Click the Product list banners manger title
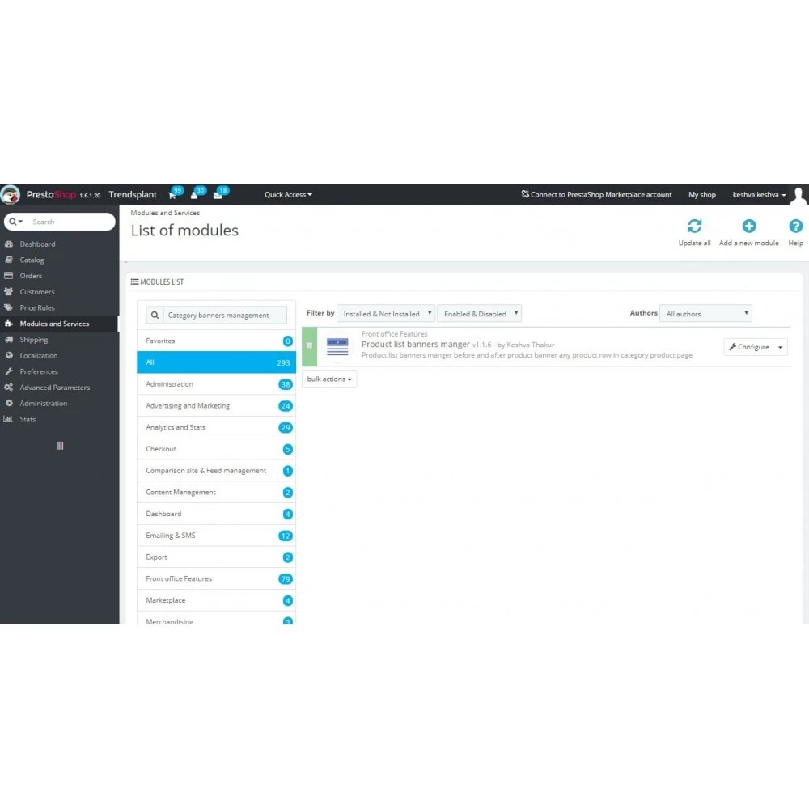Screen dimensions: 809x809 pyautogui.click(x=415, y=344)
